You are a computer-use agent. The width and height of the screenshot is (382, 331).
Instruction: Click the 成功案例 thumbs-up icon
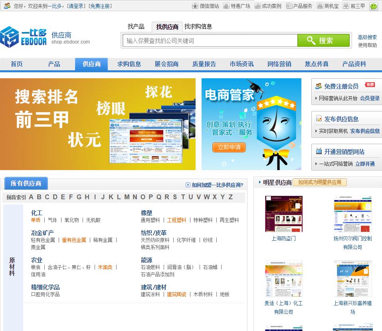257,6
